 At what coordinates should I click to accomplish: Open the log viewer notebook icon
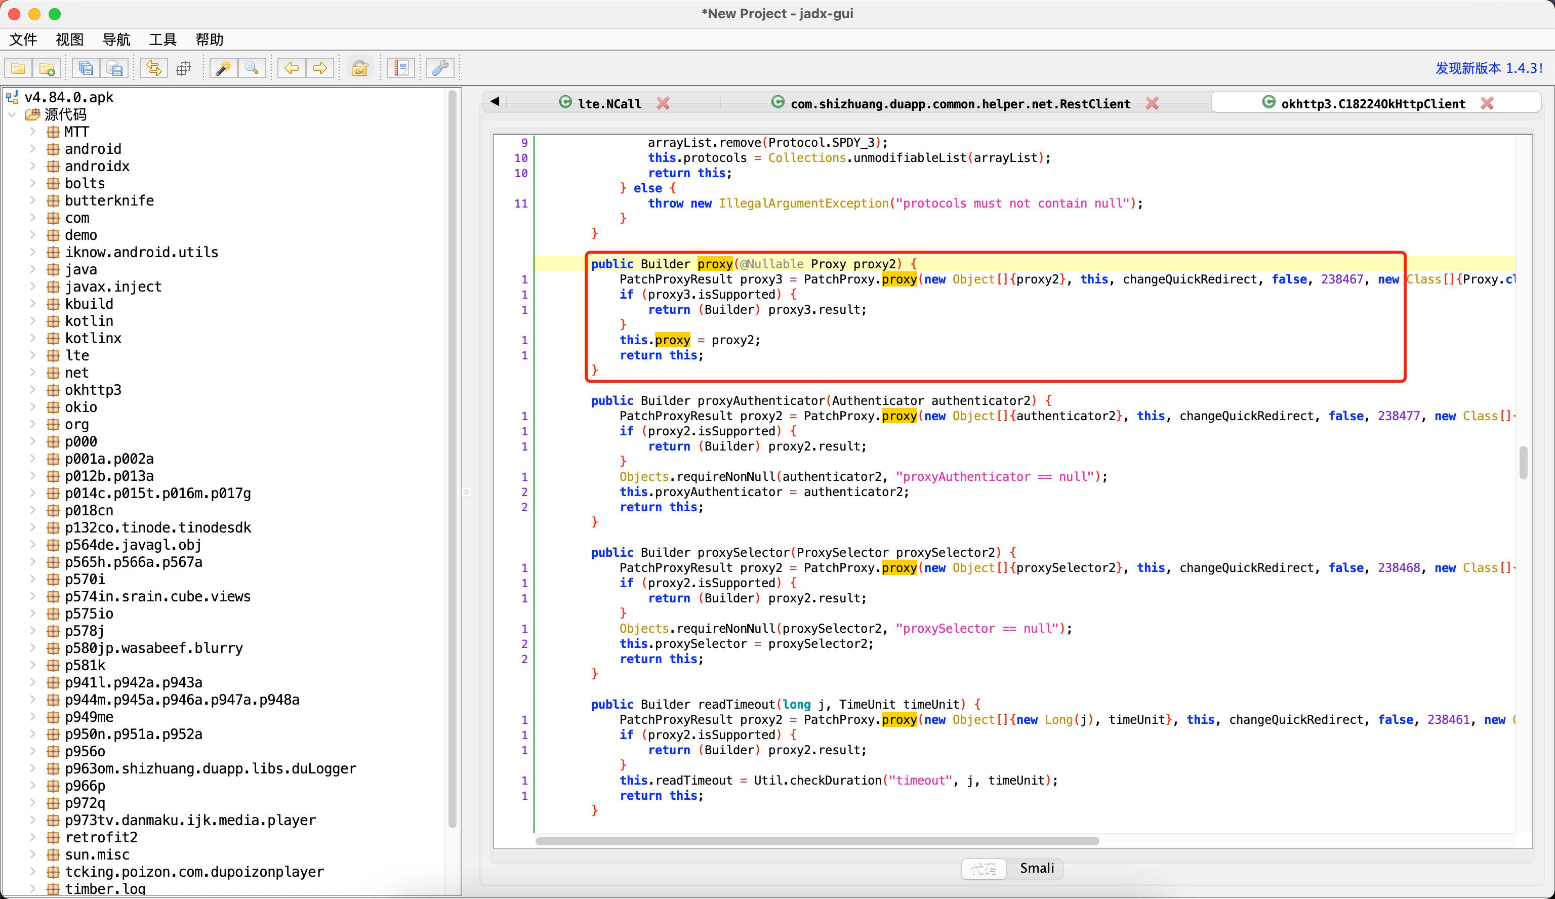point(401,68)
